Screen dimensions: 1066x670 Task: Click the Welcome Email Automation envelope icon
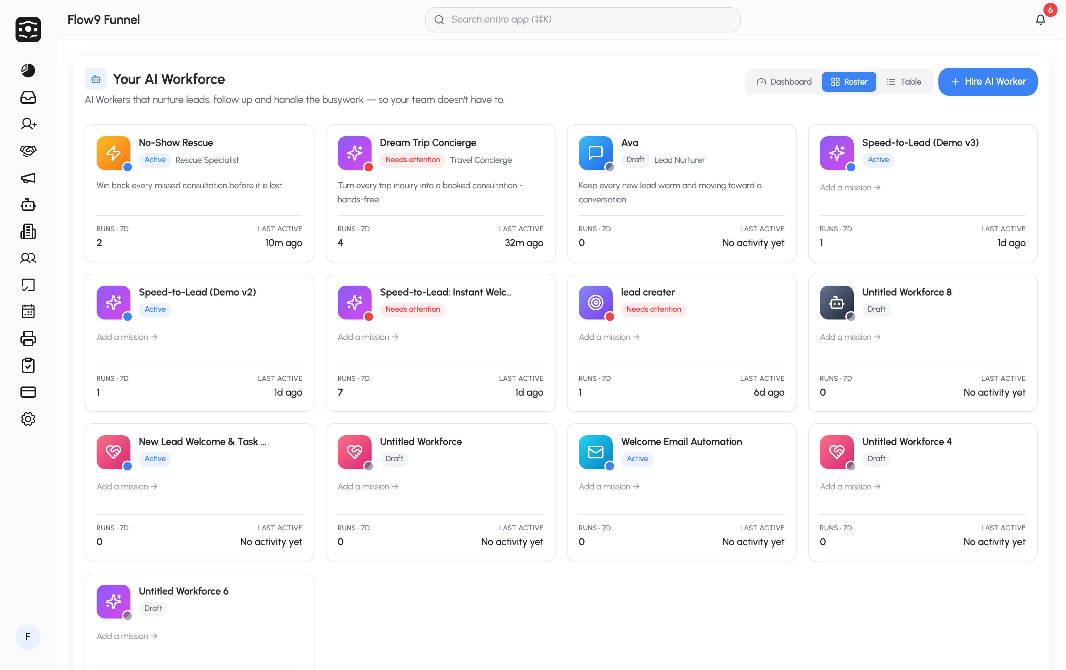(595, 452)
